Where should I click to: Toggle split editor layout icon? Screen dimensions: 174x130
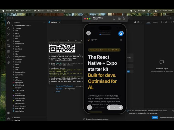click(138, 22)
